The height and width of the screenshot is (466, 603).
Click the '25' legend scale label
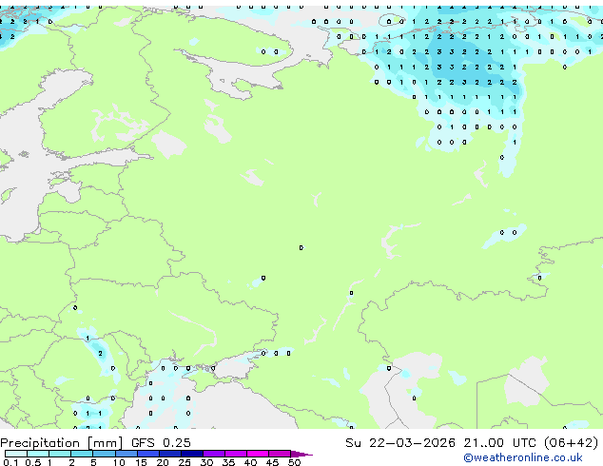[185, 462]
